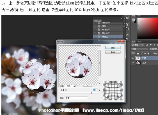The height and width of the screenshot is (115, 158).
Task: Click the foreground color swatch
Action: click(133, 20)
